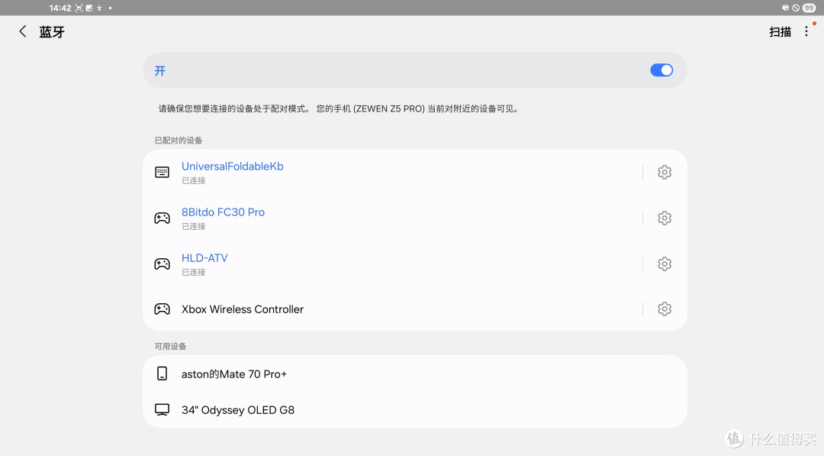
Task: Click the 14:42 clock in status bar
Action: (x=60, y=8)
